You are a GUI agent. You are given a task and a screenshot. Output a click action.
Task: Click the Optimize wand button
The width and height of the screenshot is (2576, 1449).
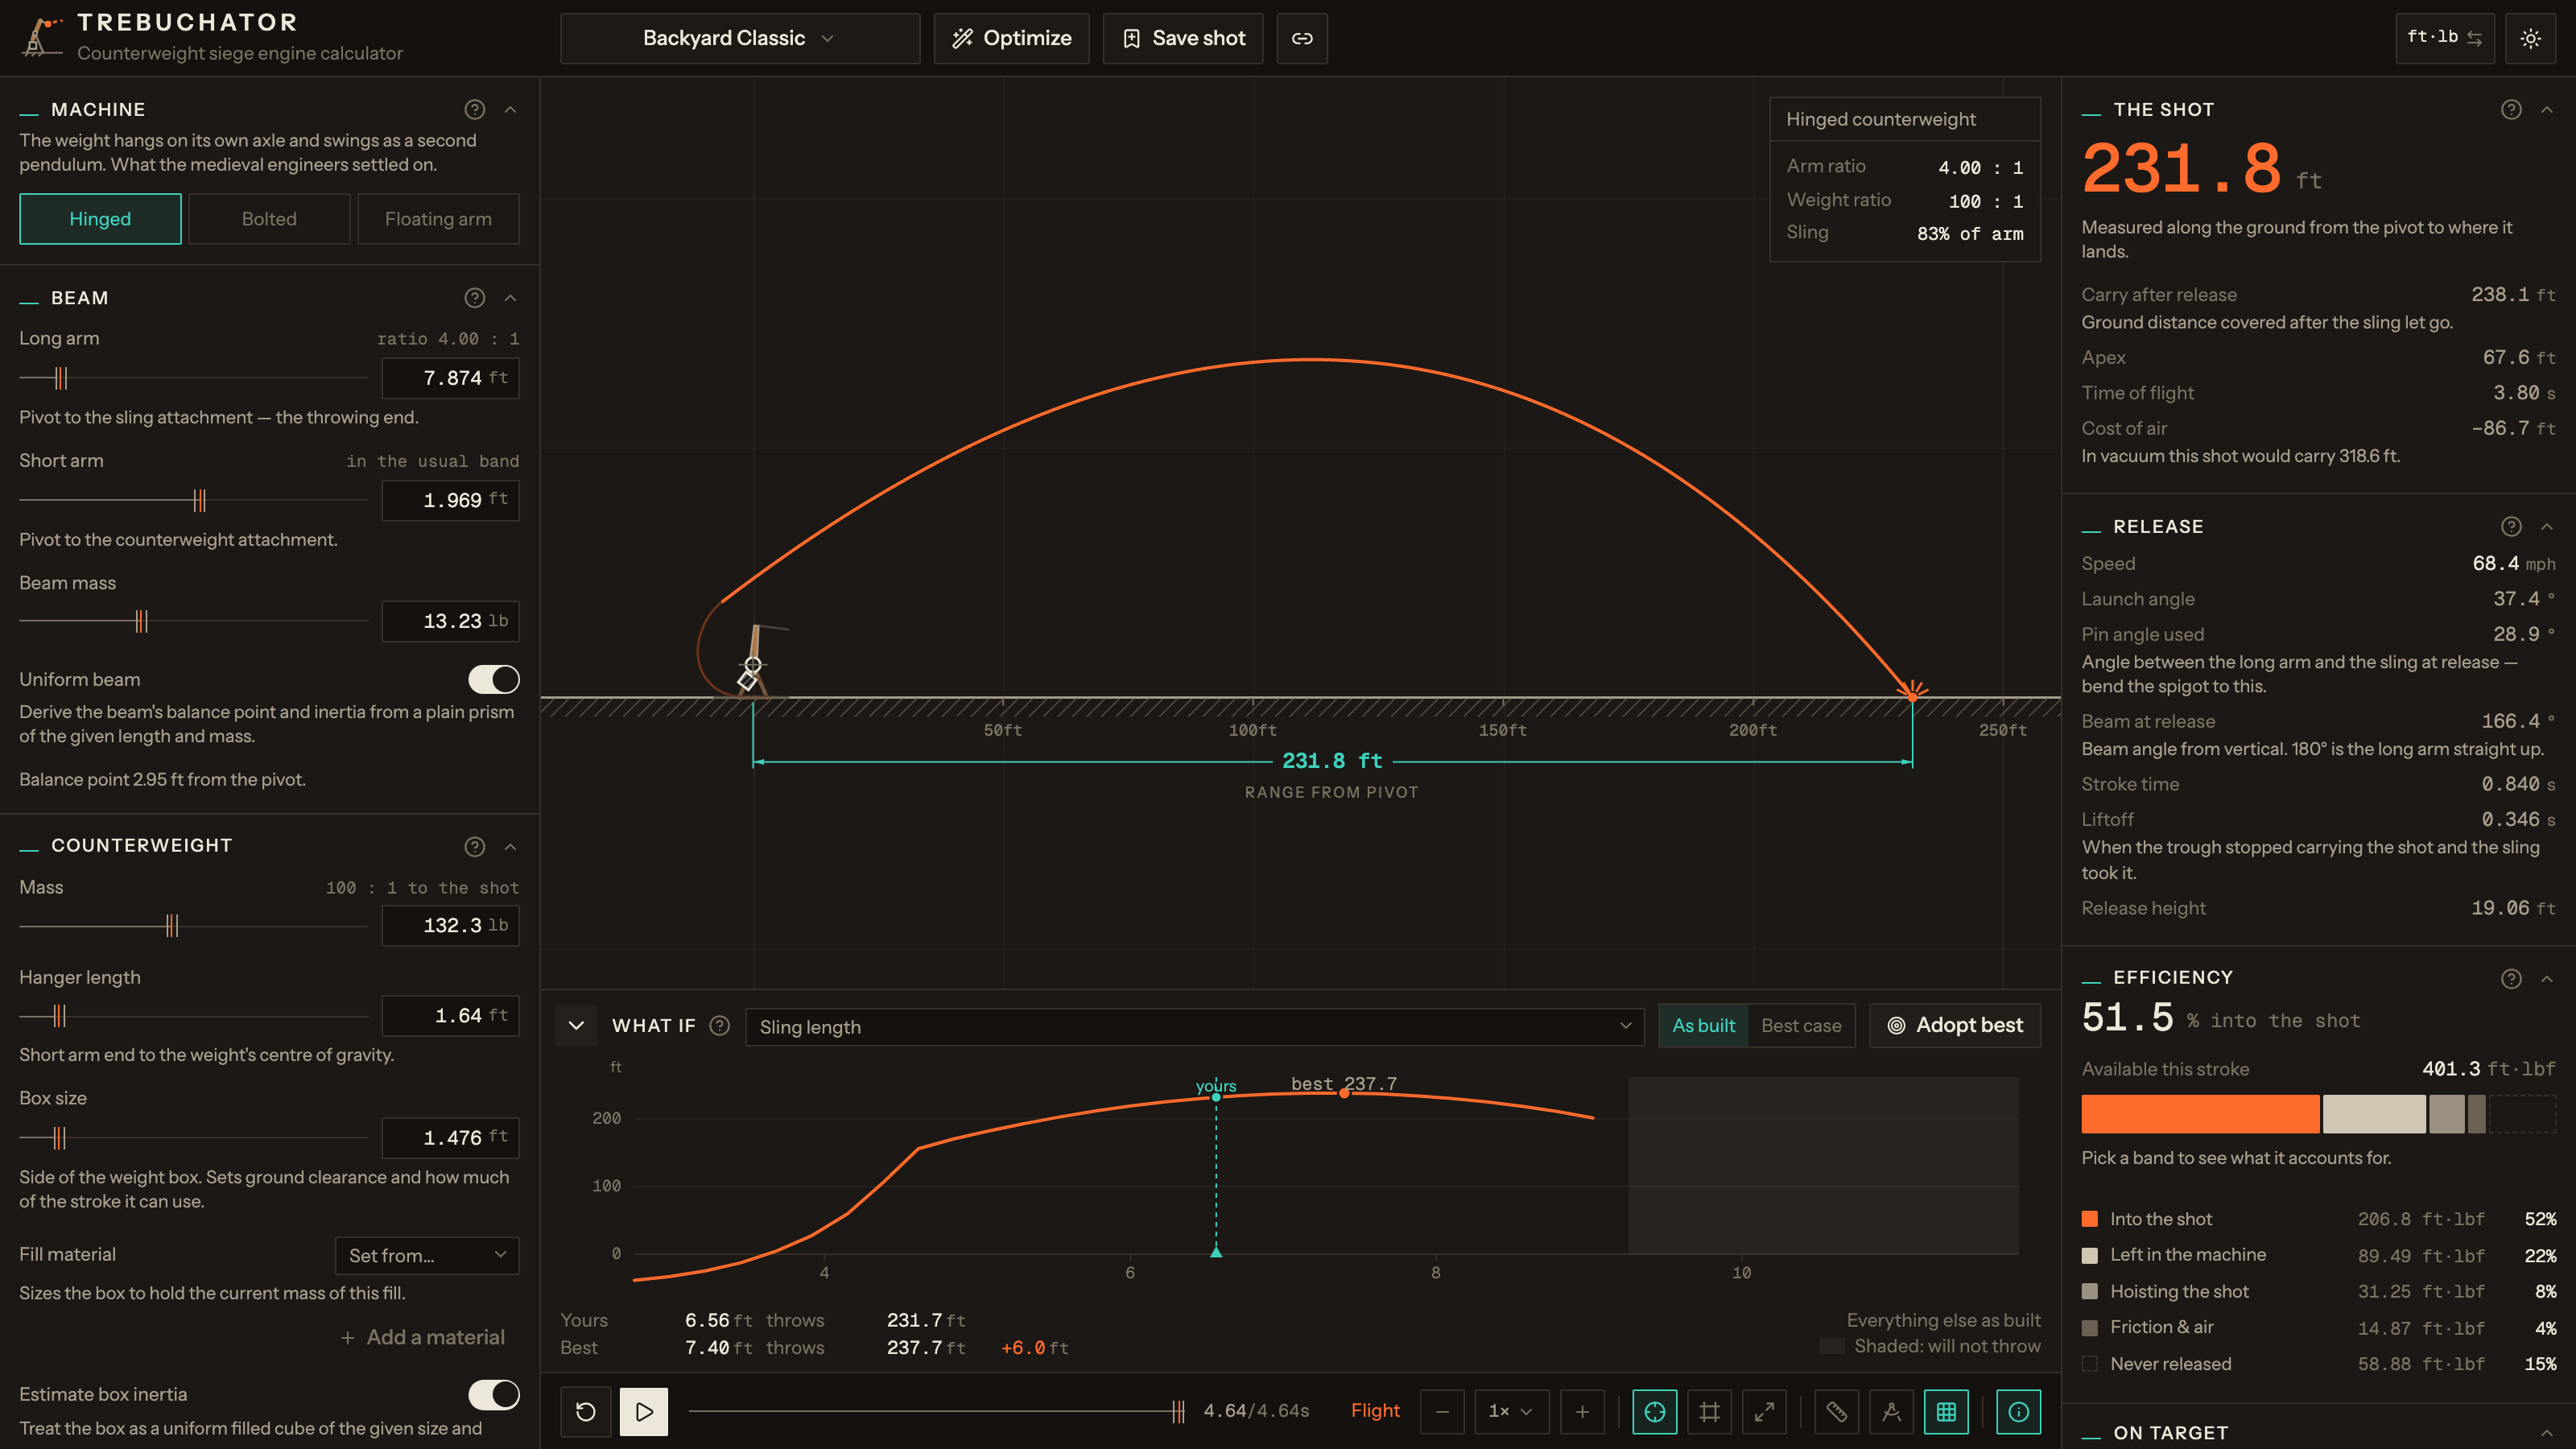tap(1011, 38)
